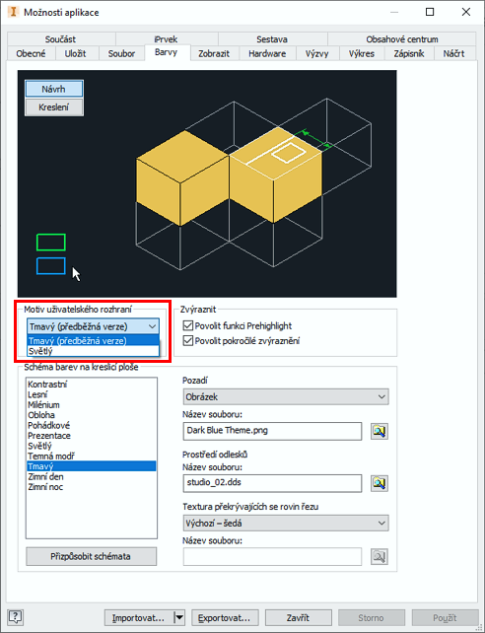Click the Kreslení preview button
Screen dimensions: 485x633
pos(53,107)
